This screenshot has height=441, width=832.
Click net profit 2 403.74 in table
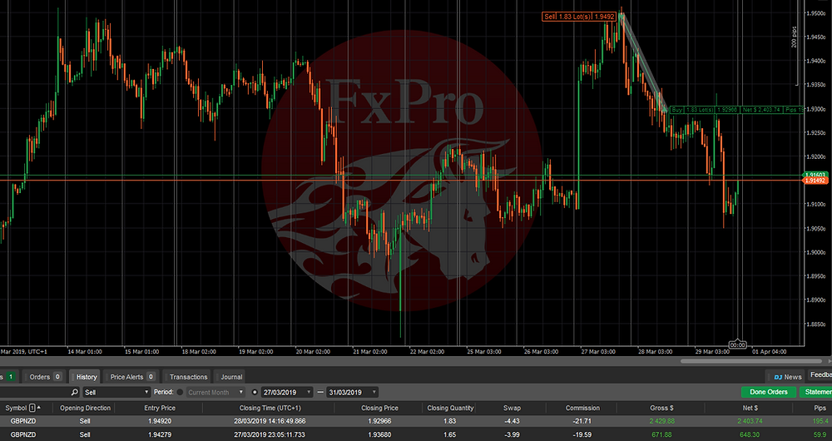point(750,421)
